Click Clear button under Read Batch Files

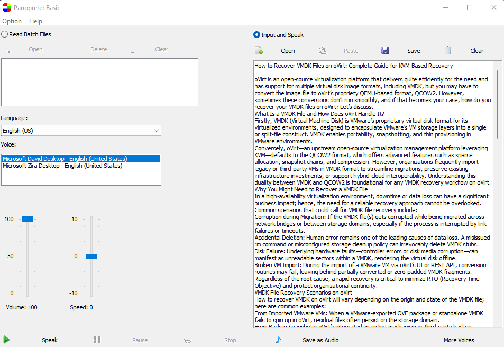point(162,49)
